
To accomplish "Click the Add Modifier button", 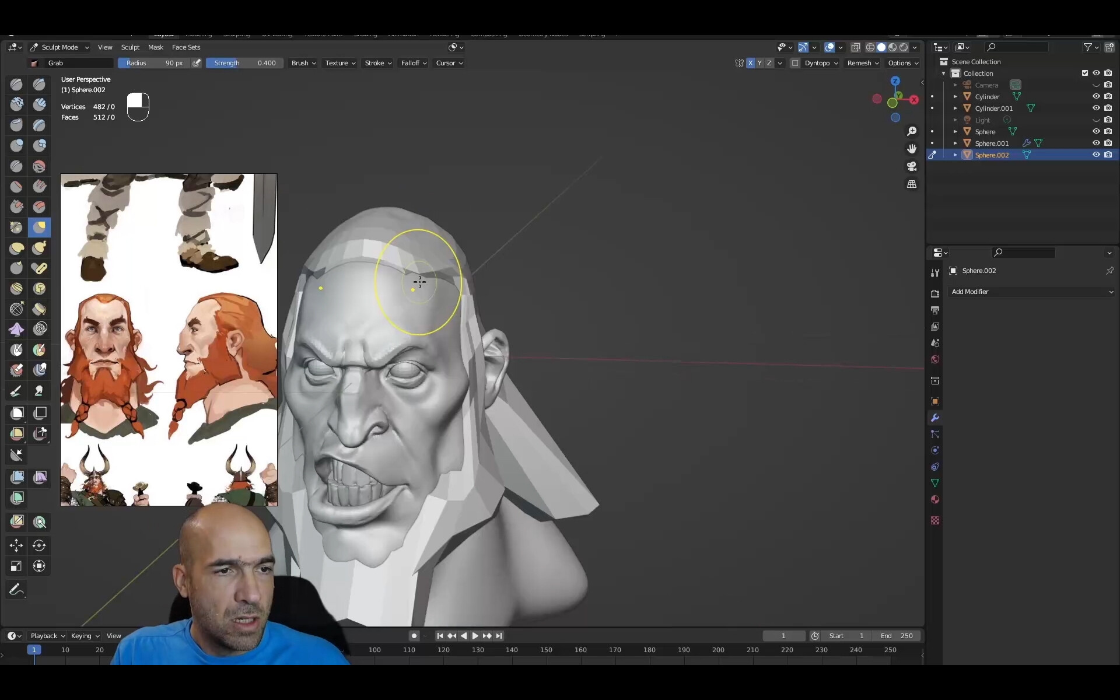I will point(1030,292).
